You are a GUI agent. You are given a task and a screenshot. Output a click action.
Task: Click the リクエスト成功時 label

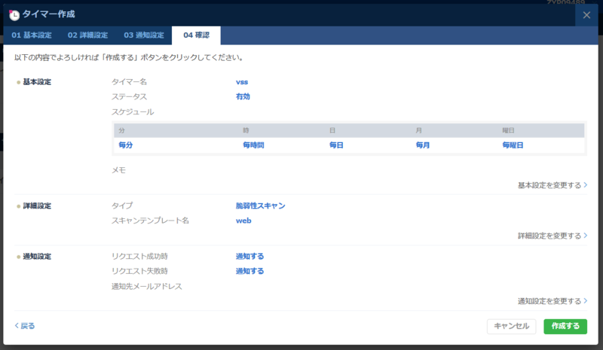pos(139,256)
